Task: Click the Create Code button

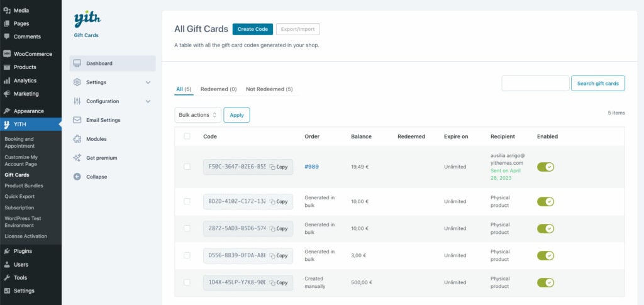Action: 253,29
